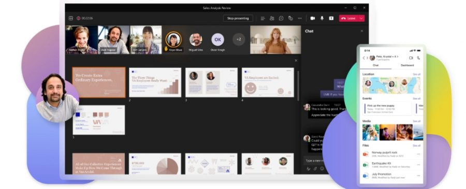Open the meeting notes list icon
This screenshot has height=189, width=466.
point(263,18)
